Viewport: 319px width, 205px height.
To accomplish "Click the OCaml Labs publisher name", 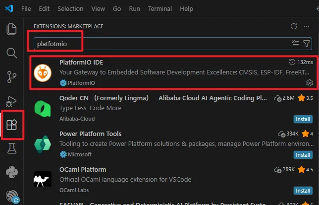I will (x=74, y=190).
